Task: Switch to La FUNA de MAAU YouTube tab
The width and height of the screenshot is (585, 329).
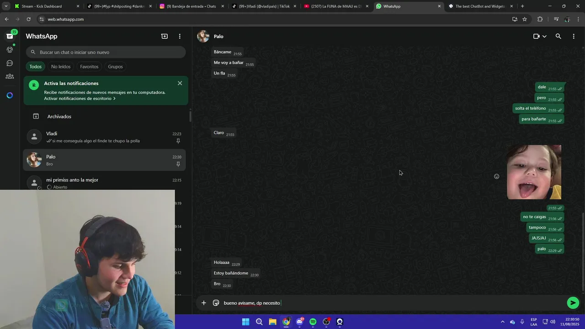Action: coord(336,6)
